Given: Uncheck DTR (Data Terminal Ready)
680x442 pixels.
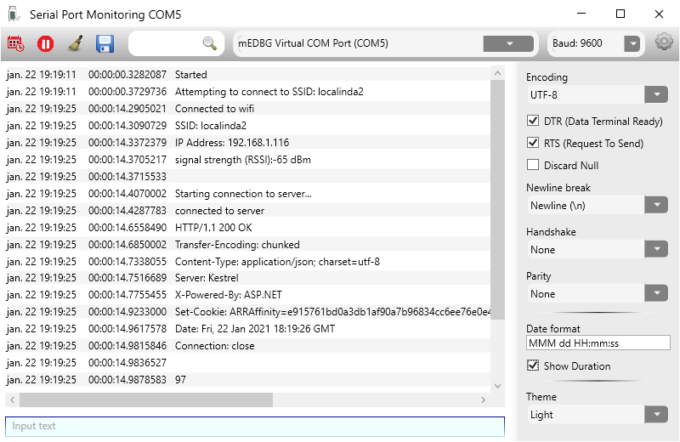Looking at the screenshot, I should point(534,122).
